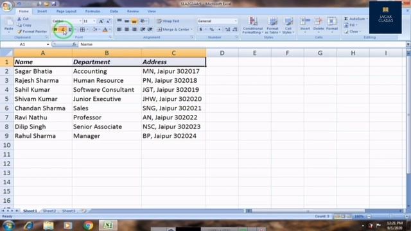Screen dimensions: 411x231
Task: Align text right
Action: [134, 30]
